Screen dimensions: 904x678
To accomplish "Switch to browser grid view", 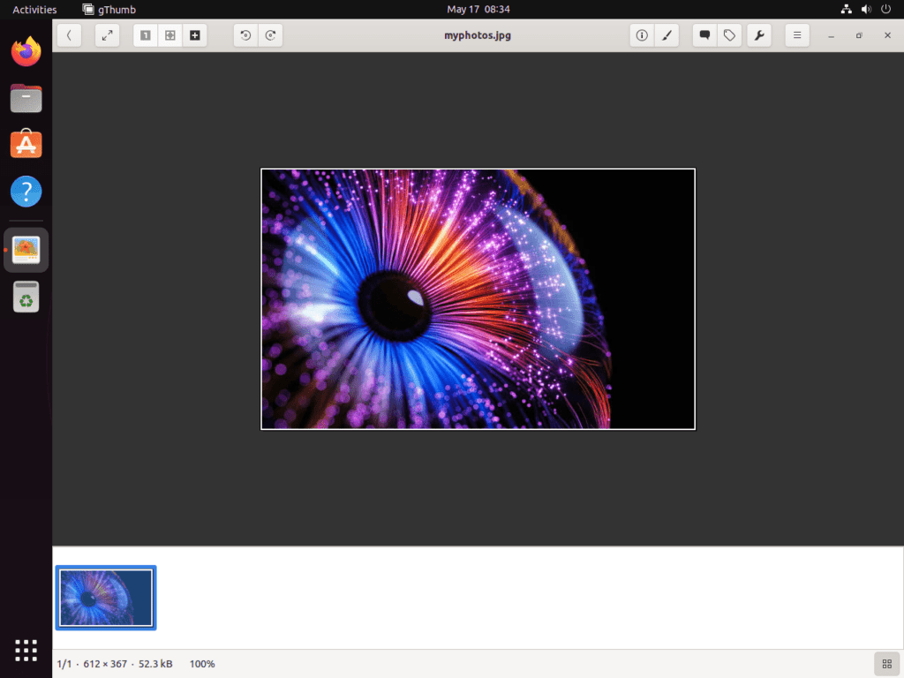I will click(x=885, y=663).
